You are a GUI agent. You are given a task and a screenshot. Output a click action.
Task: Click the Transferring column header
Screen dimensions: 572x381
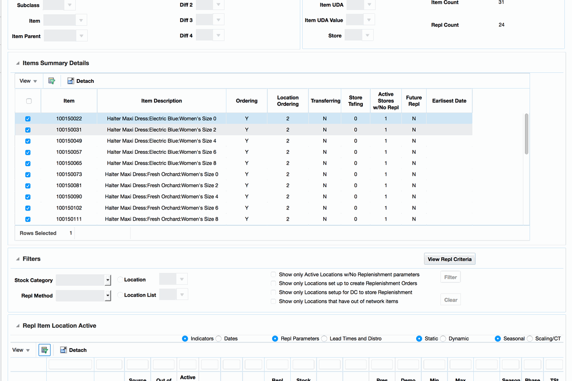tap(325, 101)
